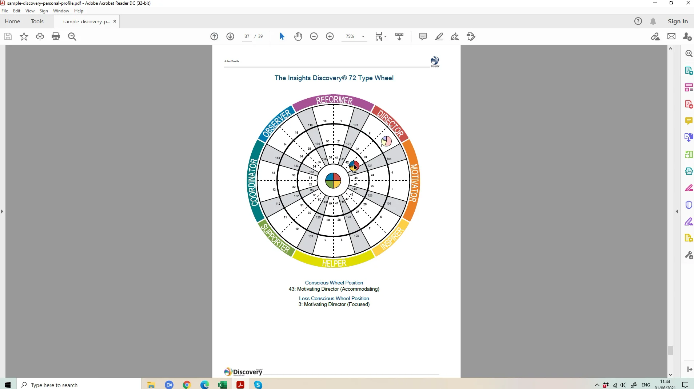694x389 pixels.
Task: Switch to the Tools tab
Action: (x=37, y=21)
